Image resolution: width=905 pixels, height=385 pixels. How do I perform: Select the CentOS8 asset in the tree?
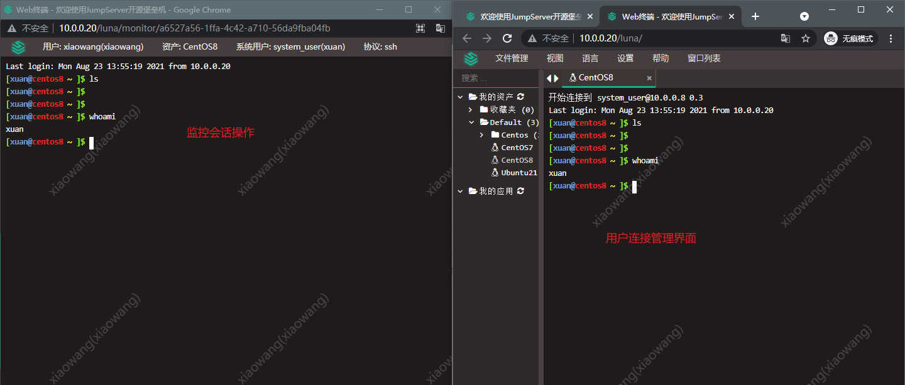[512, 160]
